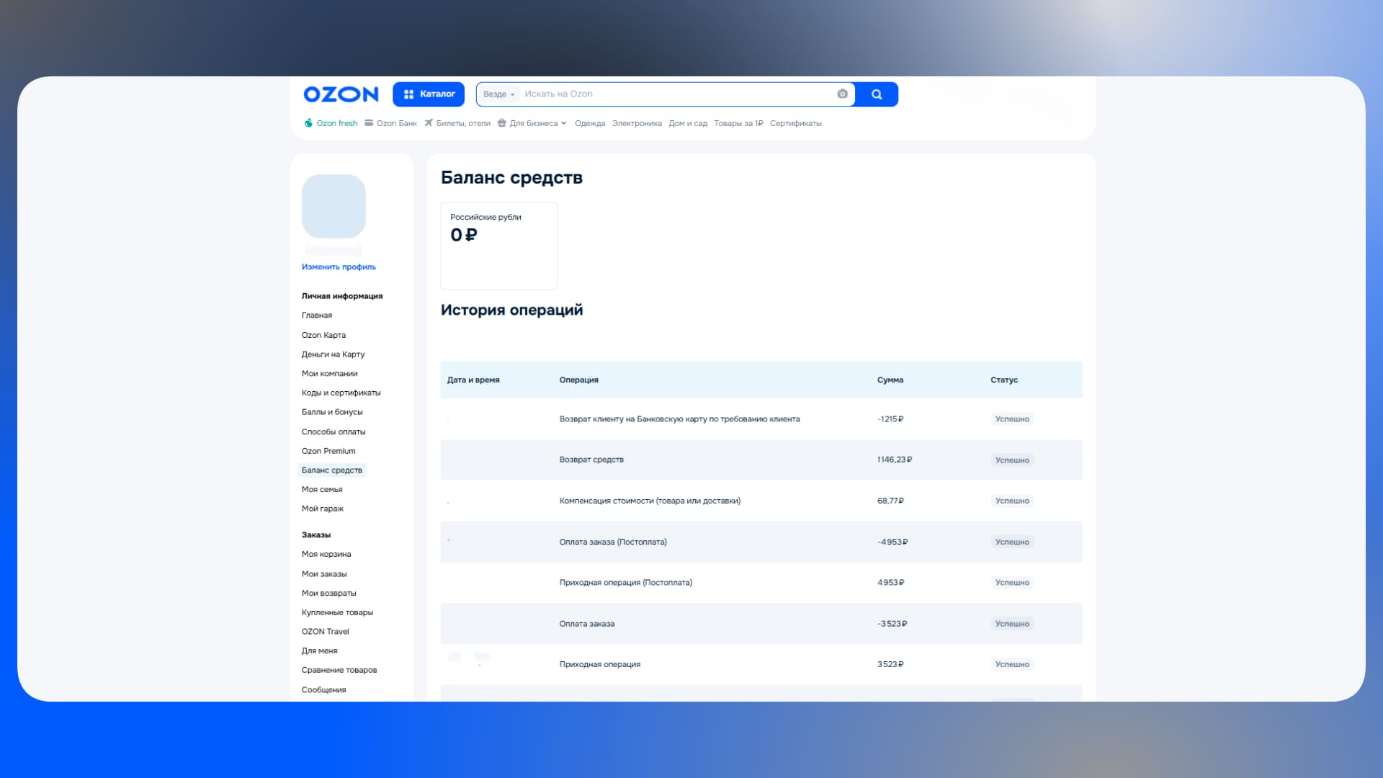This screenshot has height=778, width=1383.
Task: Click the -3523 ₽ amount
Action: tap(892, 624)
